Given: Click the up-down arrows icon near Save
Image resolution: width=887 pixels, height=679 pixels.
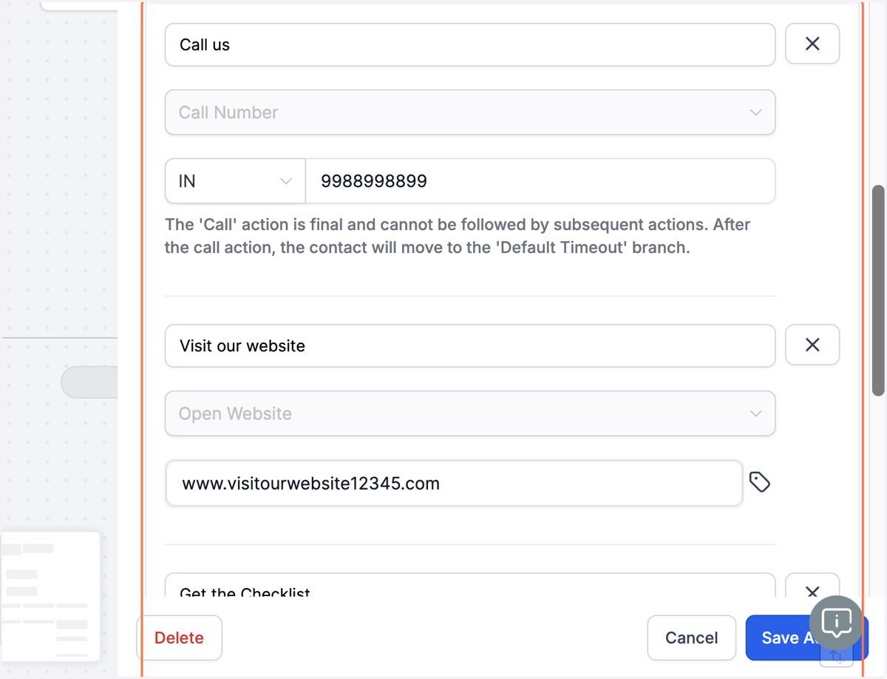Looking at the screenshot, I should tap(837, 655).
